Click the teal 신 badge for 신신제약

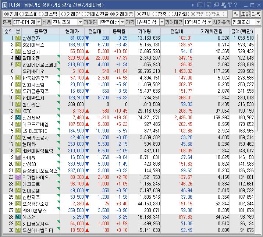[x=18, y=117]
